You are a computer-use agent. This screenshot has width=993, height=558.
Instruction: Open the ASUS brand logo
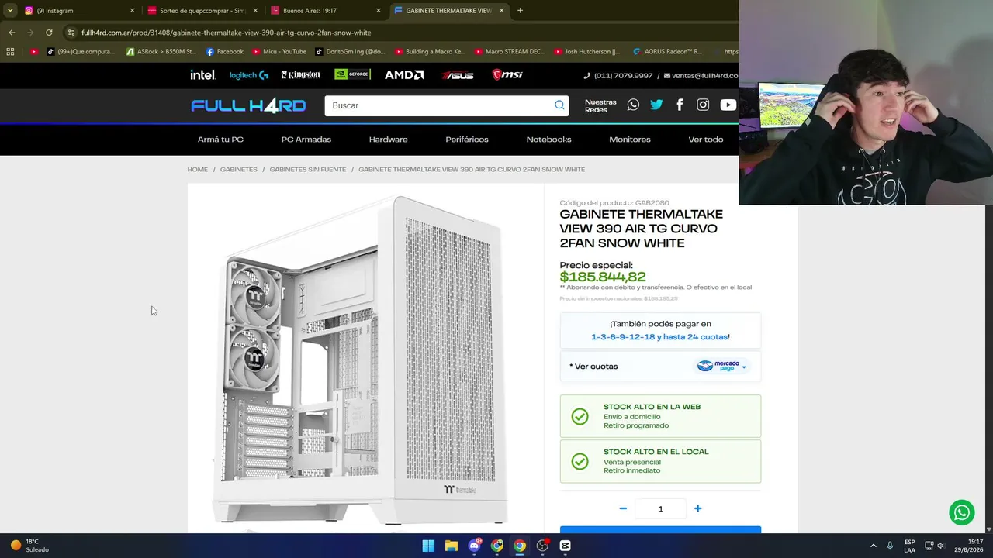tap(457, 75)
